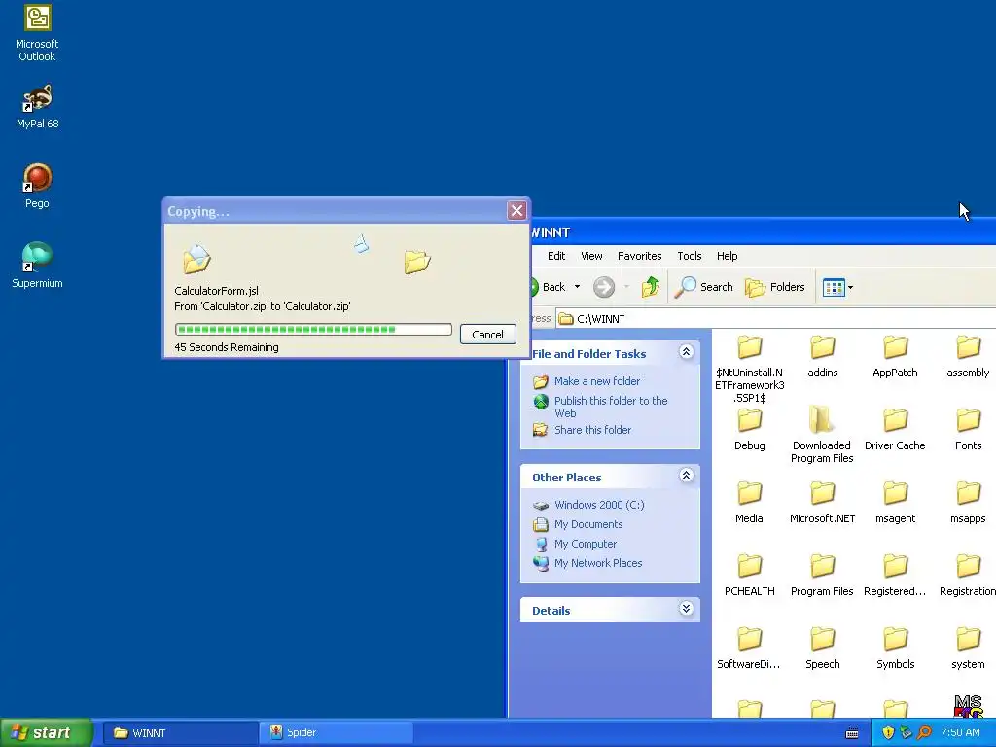The image size is (996, 747).
Task: Open the Favorites menu
Action: (x=640, y=256)
